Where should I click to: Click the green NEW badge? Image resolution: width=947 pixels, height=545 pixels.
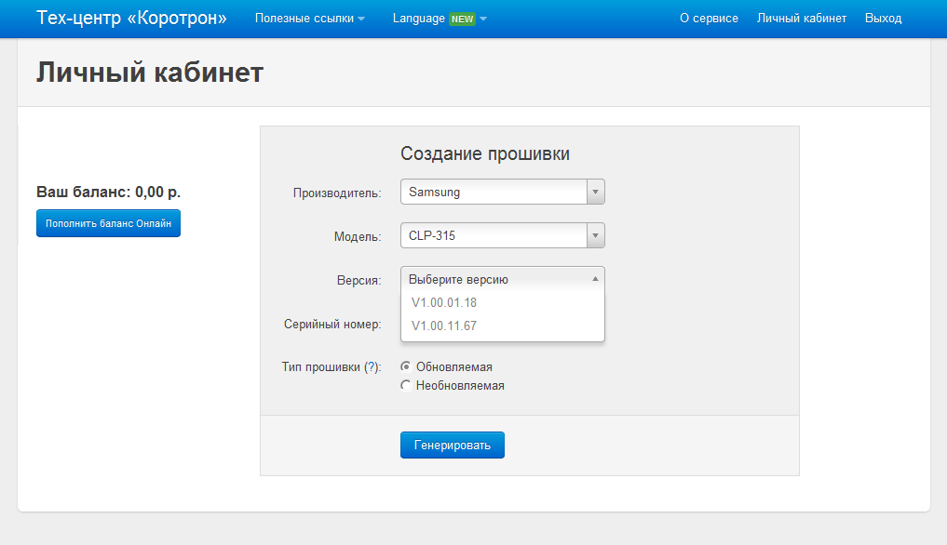point(462,19)
